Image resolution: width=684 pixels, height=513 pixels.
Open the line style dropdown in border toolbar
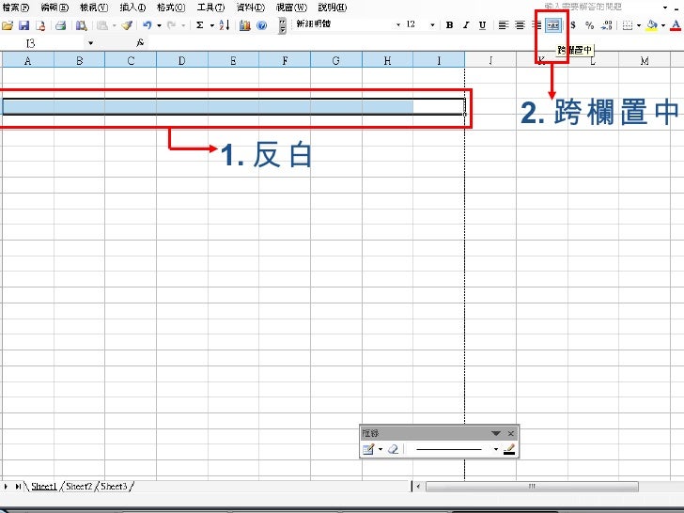495,449
